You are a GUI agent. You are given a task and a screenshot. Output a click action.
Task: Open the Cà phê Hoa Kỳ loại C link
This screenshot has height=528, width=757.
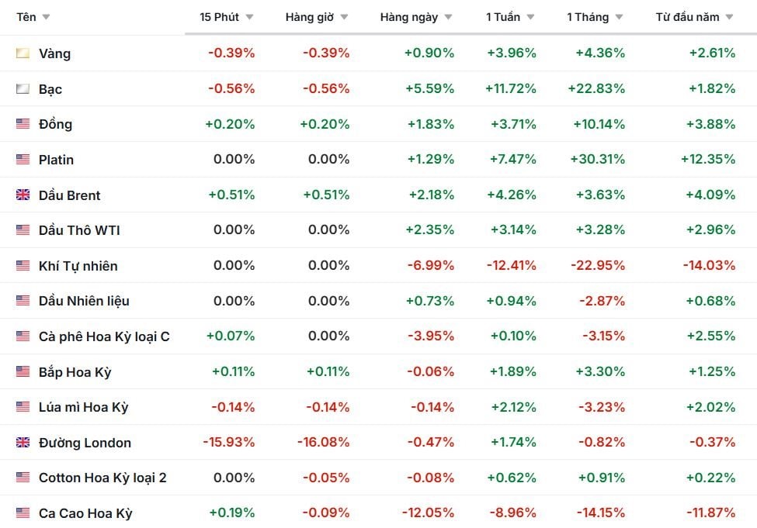104,336
